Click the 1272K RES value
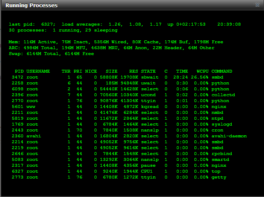 (x=131, y=177)
